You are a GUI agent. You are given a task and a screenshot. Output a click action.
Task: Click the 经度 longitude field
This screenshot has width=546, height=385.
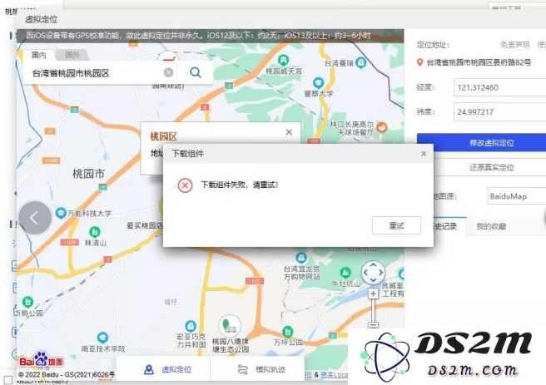pyautogui.click(x=500, y=87)
